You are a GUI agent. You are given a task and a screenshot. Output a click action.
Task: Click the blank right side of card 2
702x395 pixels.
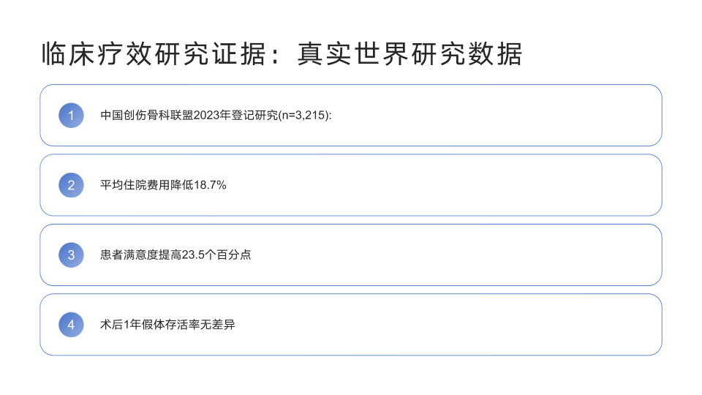pyautogui.click(x=512, y=185)
